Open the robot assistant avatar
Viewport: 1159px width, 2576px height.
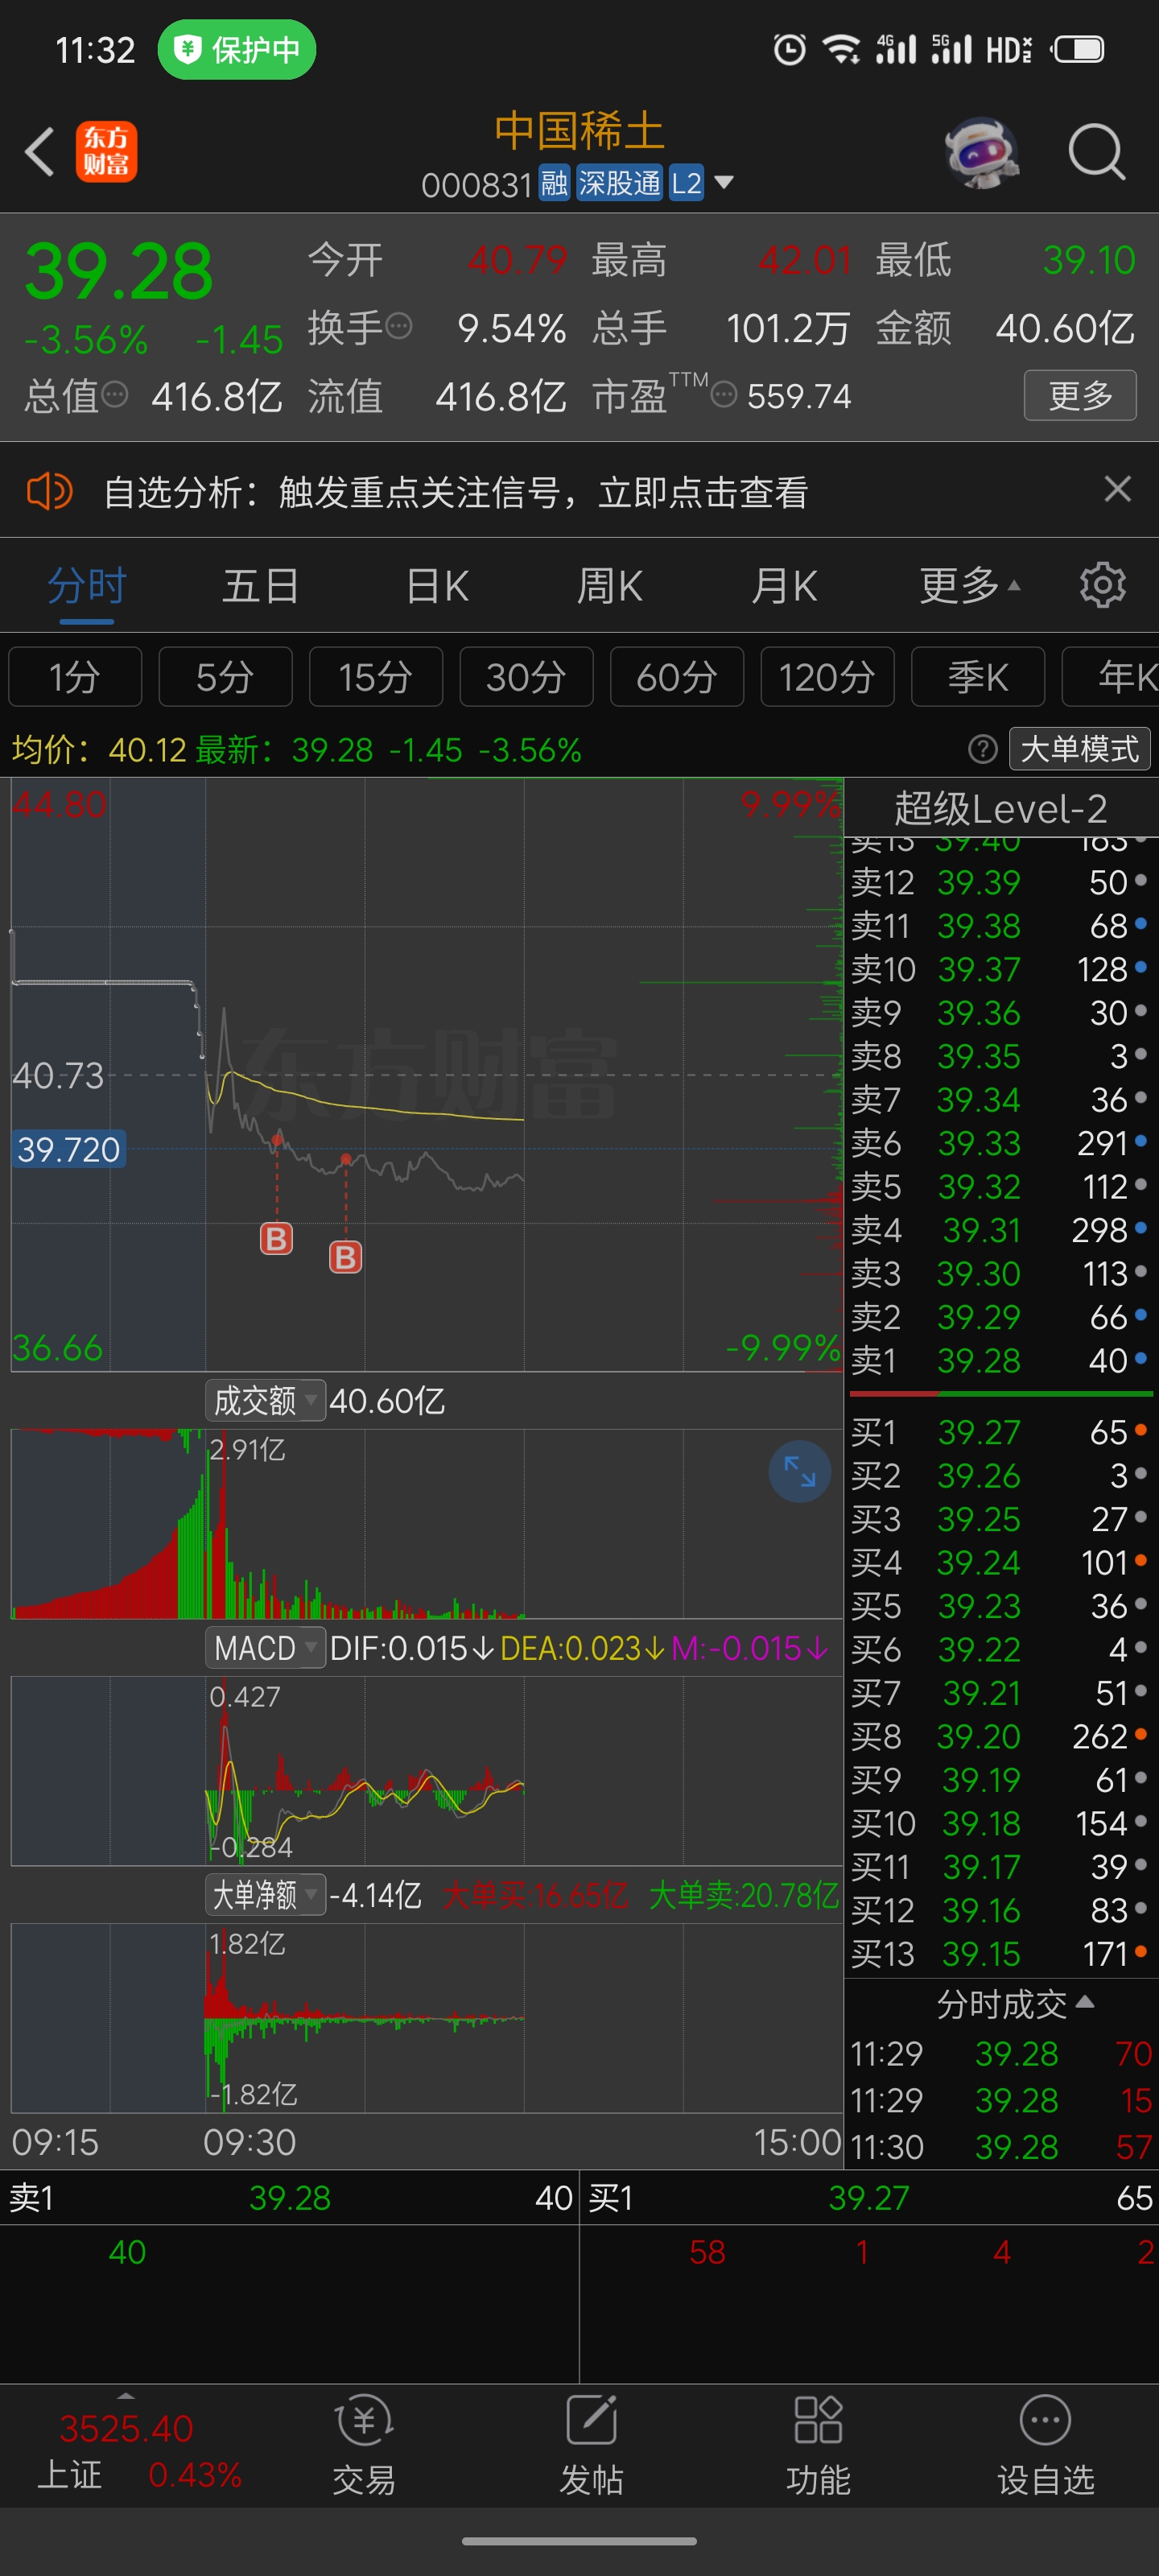coord(981,152)
